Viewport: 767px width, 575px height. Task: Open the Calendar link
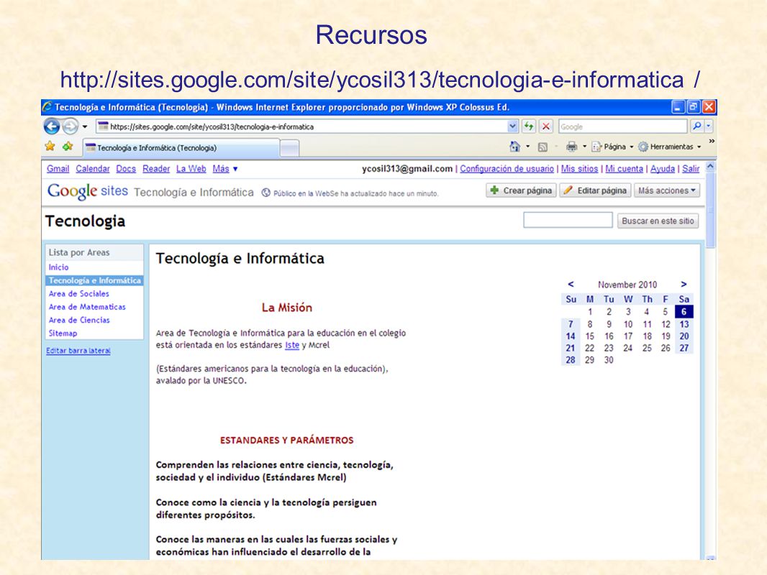[x=92, y=168]
